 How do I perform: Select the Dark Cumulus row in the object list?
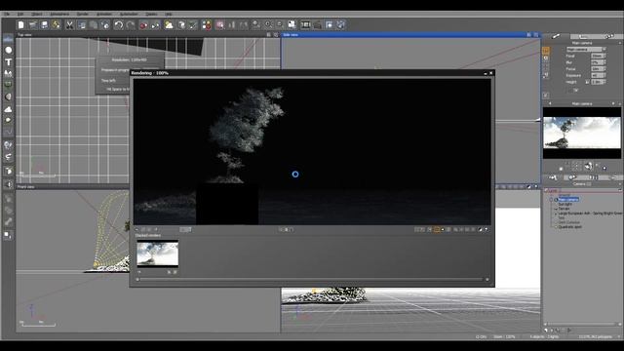point(568,222)
